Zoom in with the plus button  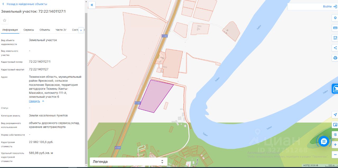tap(335, 145)
